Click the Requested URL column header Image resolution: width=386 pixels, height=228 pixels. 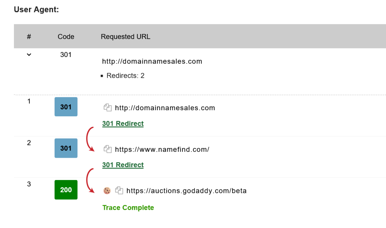pyautogui.click(x=126, y=37)
